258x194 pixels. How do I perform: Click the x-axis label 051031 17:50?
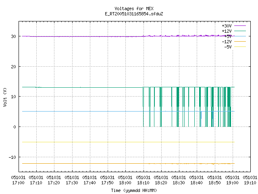click(x=108, y=180)
